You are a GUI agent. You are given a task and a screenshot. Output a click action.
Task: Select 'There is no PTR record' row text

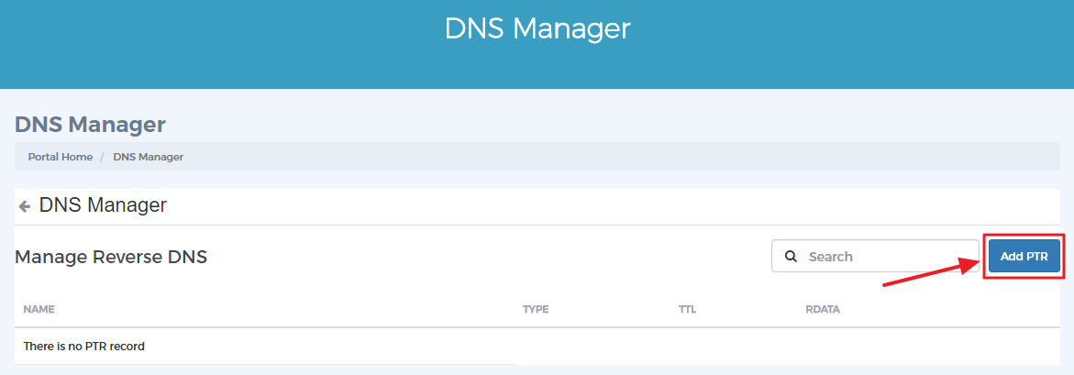pyautogui.click(x=84, y=347)
